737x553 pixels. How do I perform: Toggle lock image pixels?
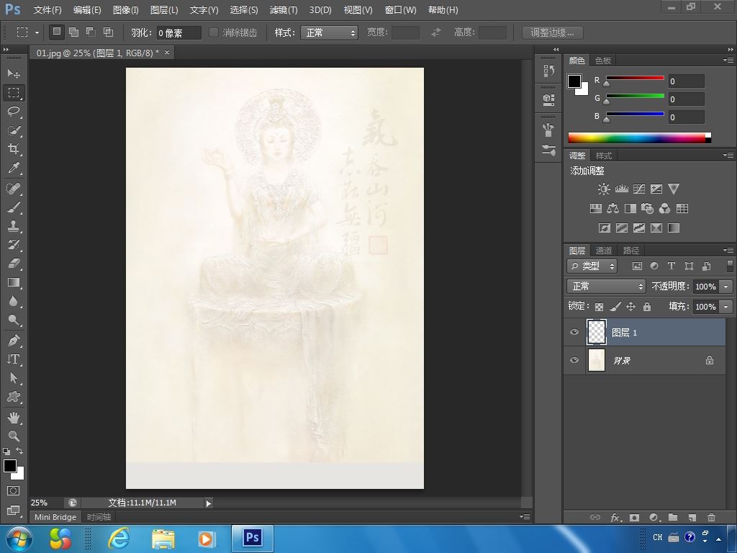coord(615,307)
